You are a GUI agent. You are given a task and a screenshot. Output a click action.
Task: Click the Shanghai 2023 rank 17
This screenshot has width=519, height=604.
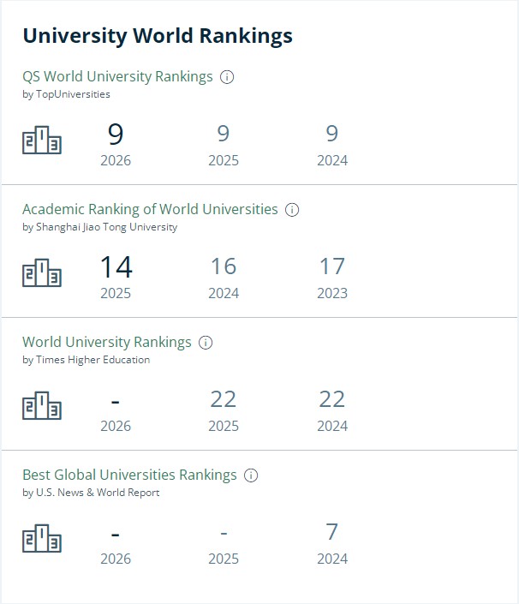pyautogui.click(x=332, y=266)
